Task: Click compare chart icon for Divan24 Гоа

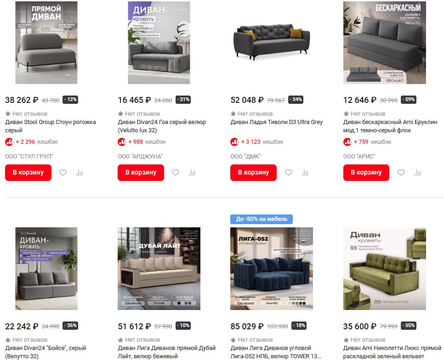Action: click(192, 173)
